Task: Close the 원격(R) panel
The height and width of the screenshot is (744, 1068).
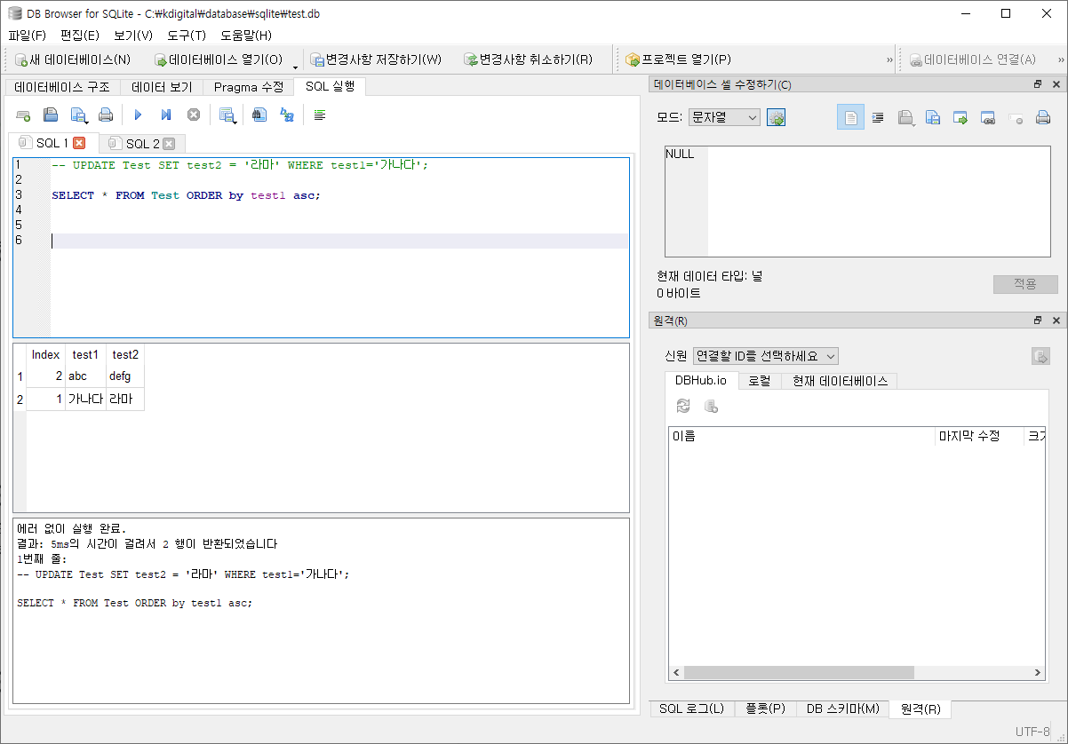Action: [1056, 321]
